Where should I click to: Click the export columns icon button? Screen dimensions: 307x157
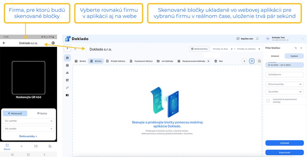coord(259,61)
